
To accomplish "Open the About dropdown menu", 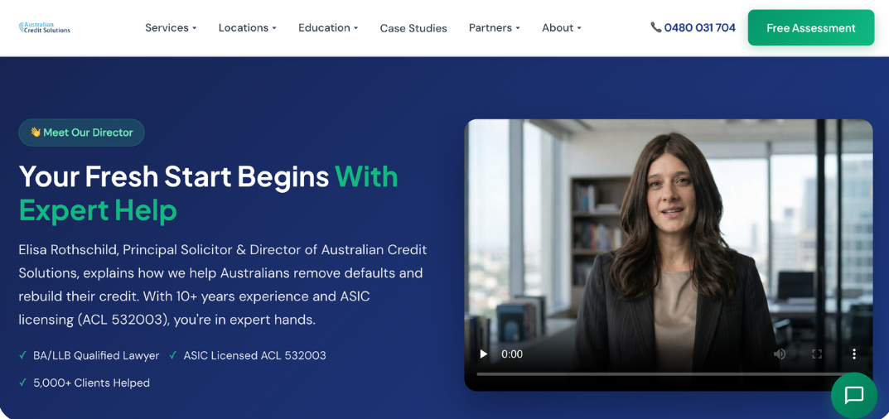I will point(561,28).
